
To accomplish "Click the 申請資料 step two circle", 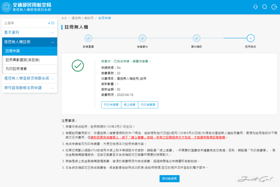I will click(142, 38).
